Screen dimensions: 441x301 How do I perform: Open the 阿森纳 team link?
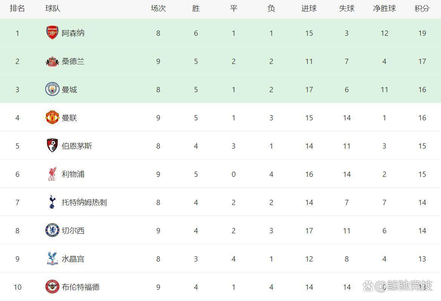pos(73,33)
